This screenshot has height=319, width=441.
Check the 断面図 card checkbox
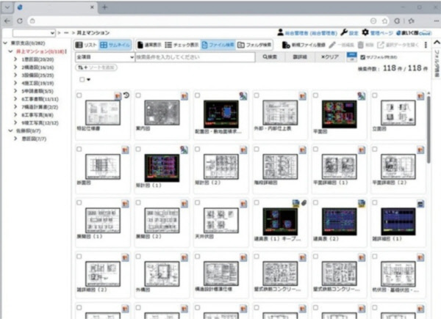pos(79,150)
